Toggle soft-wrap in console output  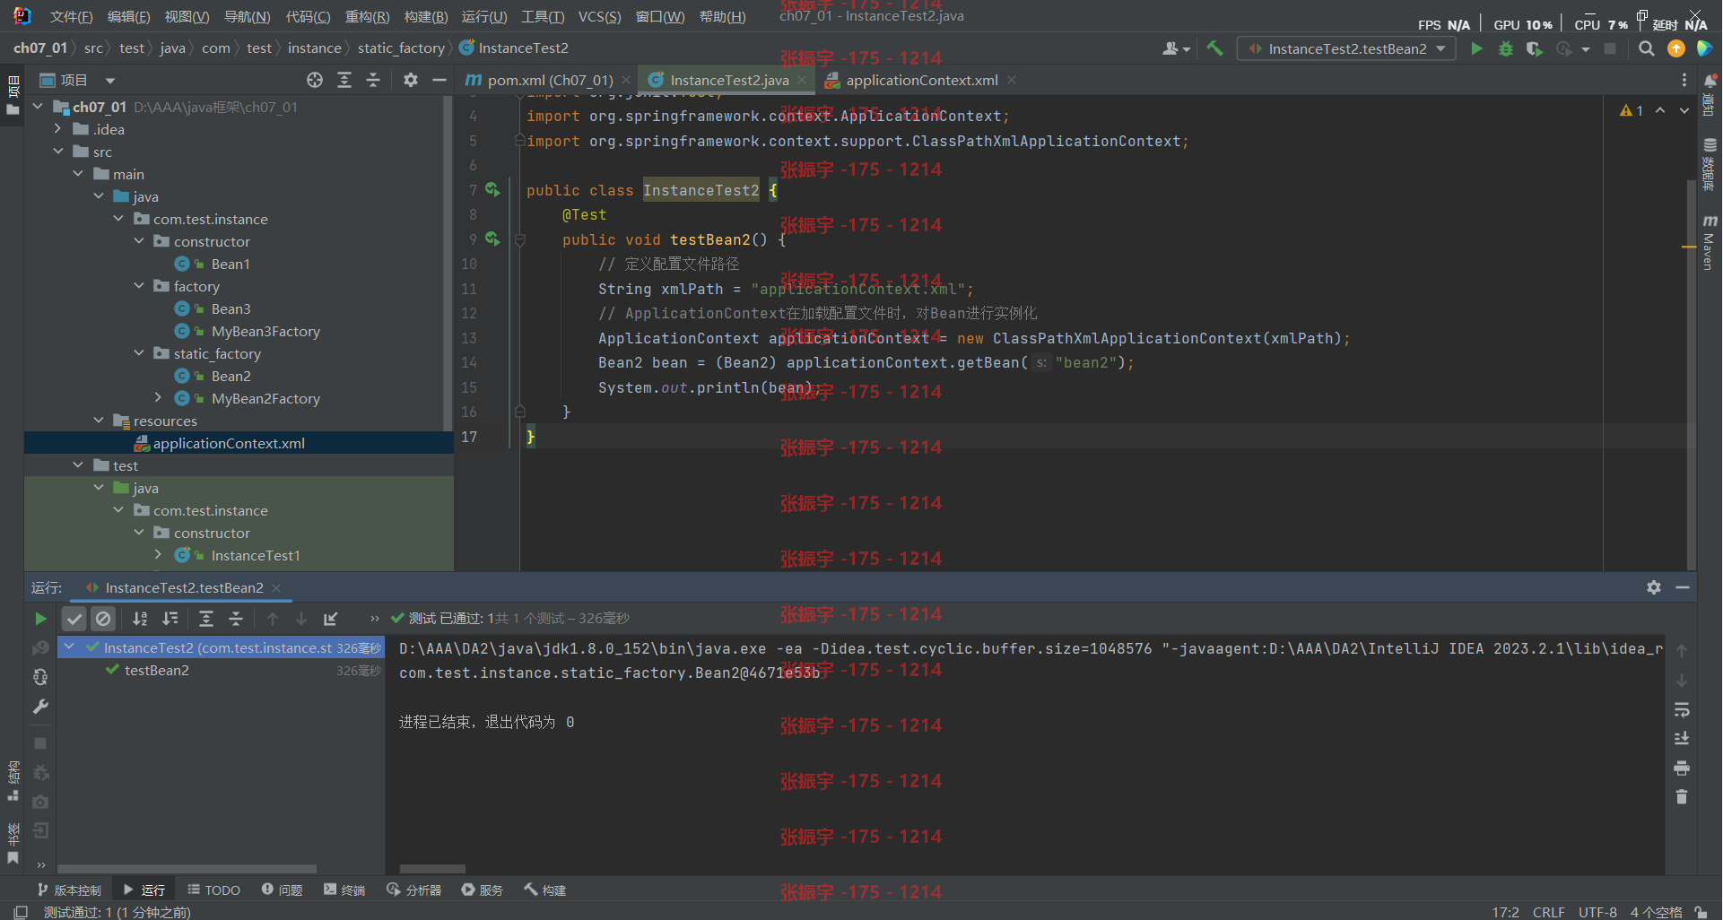click(x=1682, y=709)
